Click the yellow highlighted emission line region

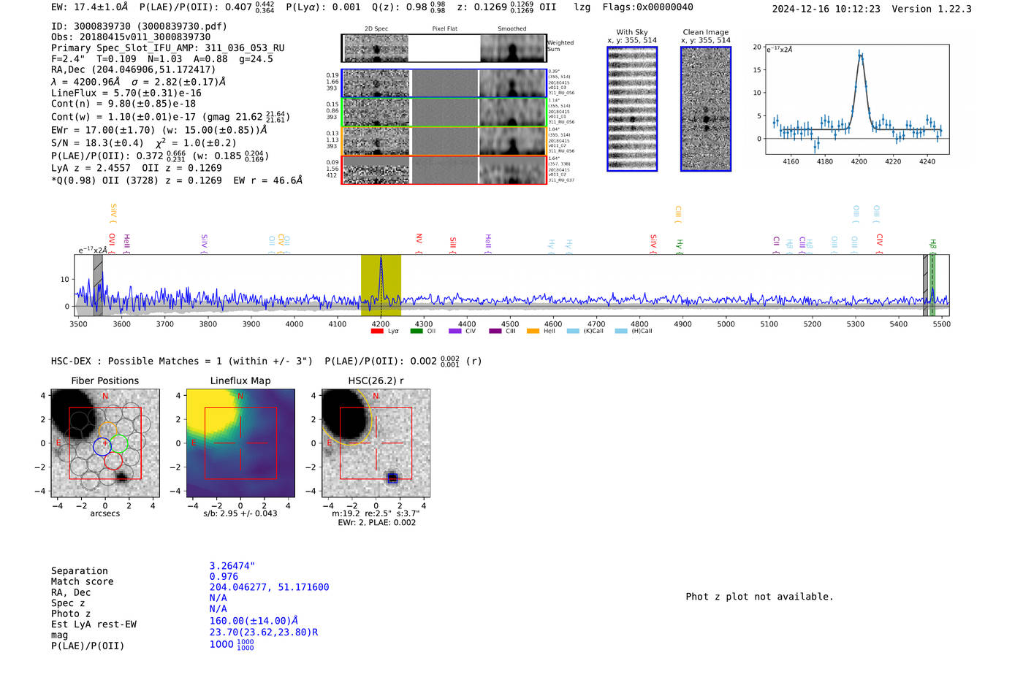pyautogui.click(x=381, y=285)
